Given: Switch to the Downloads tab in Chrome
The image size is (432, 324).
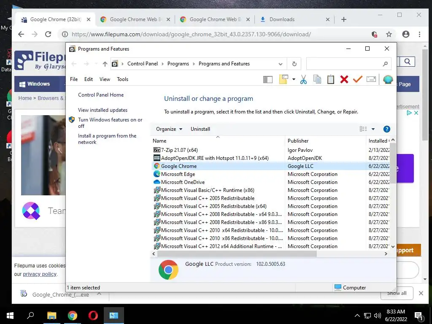Looking at the screenshot, I should (x=294, y=19).
